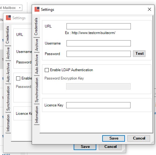
Task: Enable LDAP Authentication checkbox in front dialog
Action: pos(47,70)
